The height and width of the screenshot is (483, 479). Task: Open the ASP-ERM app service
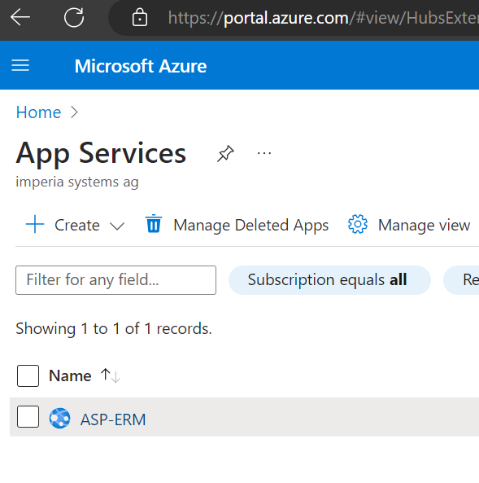[x=113, y=419]
